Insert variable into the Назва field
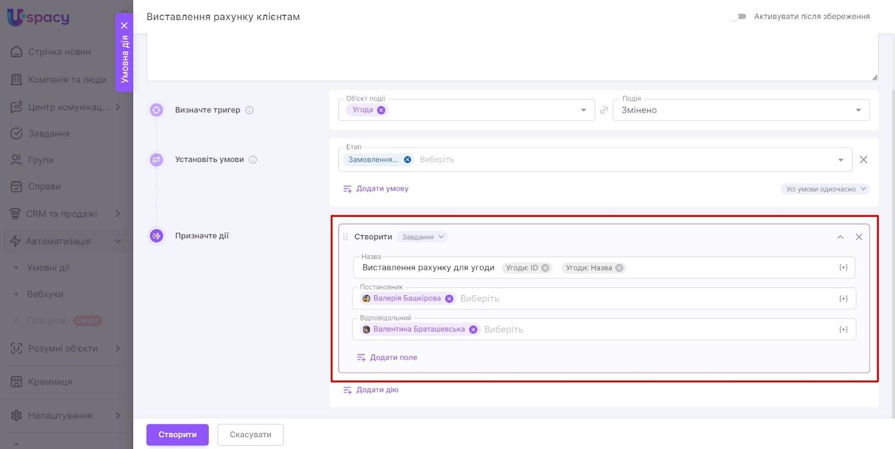The image size is (895, 449). (x=843, y=268)
